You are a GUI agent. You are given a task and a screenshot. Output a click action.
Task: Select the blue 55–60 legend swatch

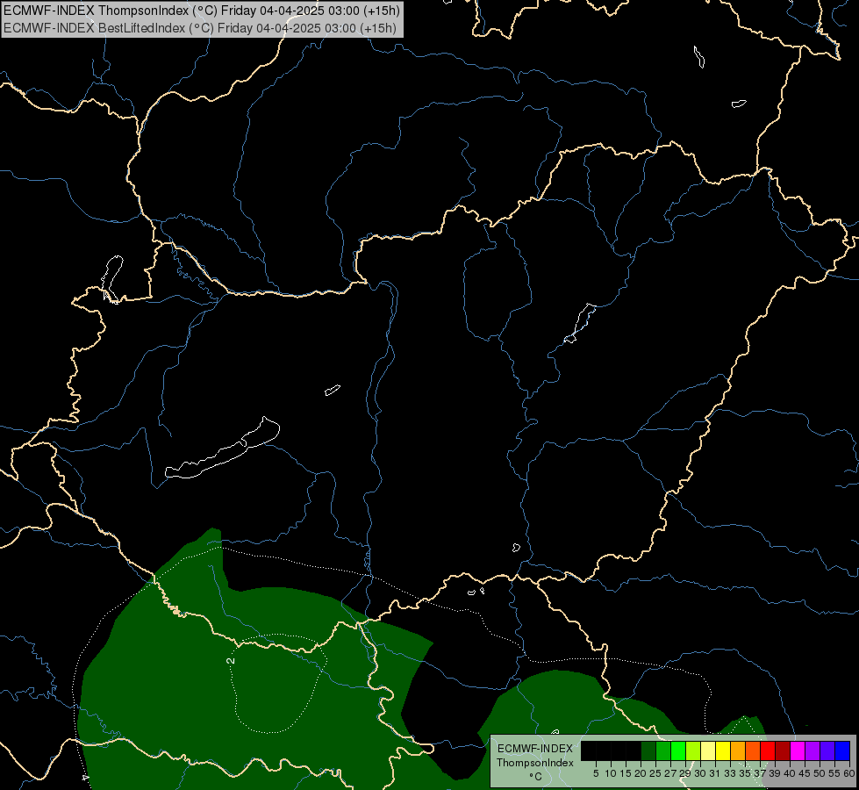[842, 750]
